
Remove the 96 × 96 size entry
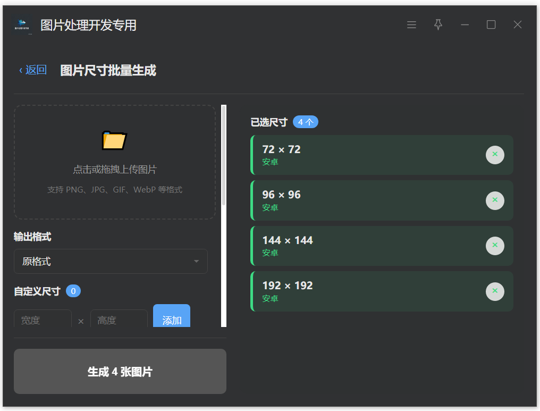tap(494, 200)
